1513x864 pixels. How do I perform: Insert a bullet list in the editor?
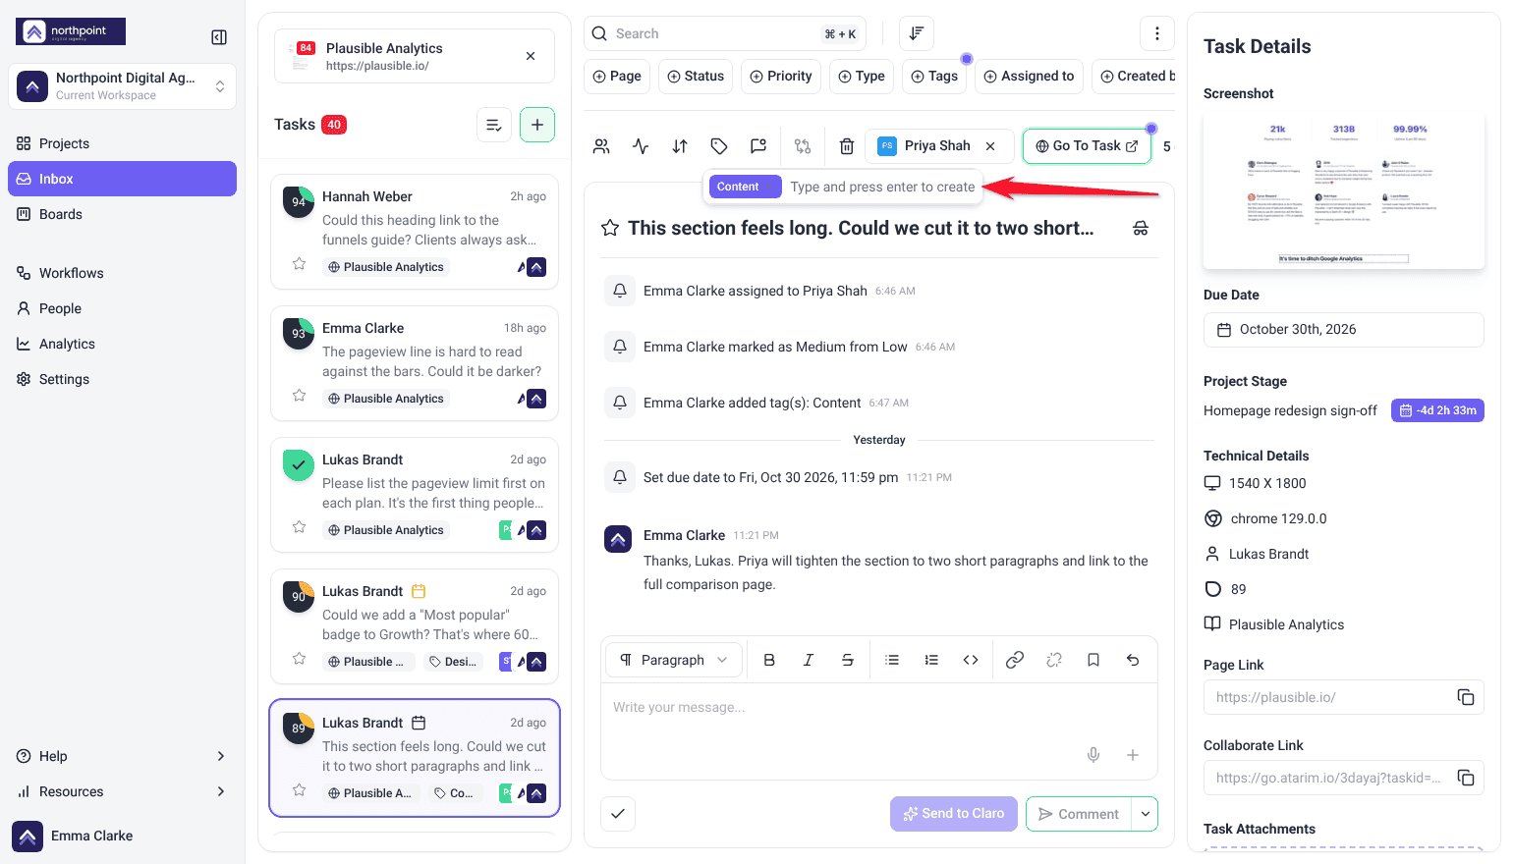892,660
